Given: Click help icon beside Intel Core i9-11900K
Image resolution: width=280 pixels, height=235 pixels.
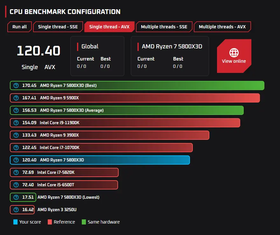Looking at the screenshot, I should (16, 123).
